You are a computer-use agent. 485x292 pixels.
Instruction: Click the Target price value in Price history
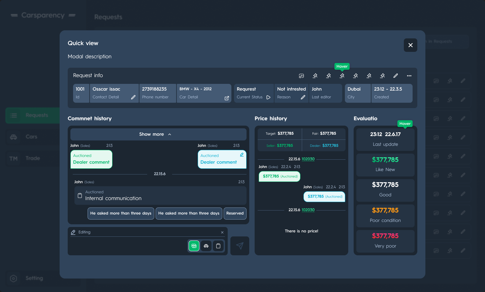286,134
